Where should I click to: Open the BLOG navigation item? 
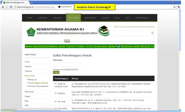point(117,18)
